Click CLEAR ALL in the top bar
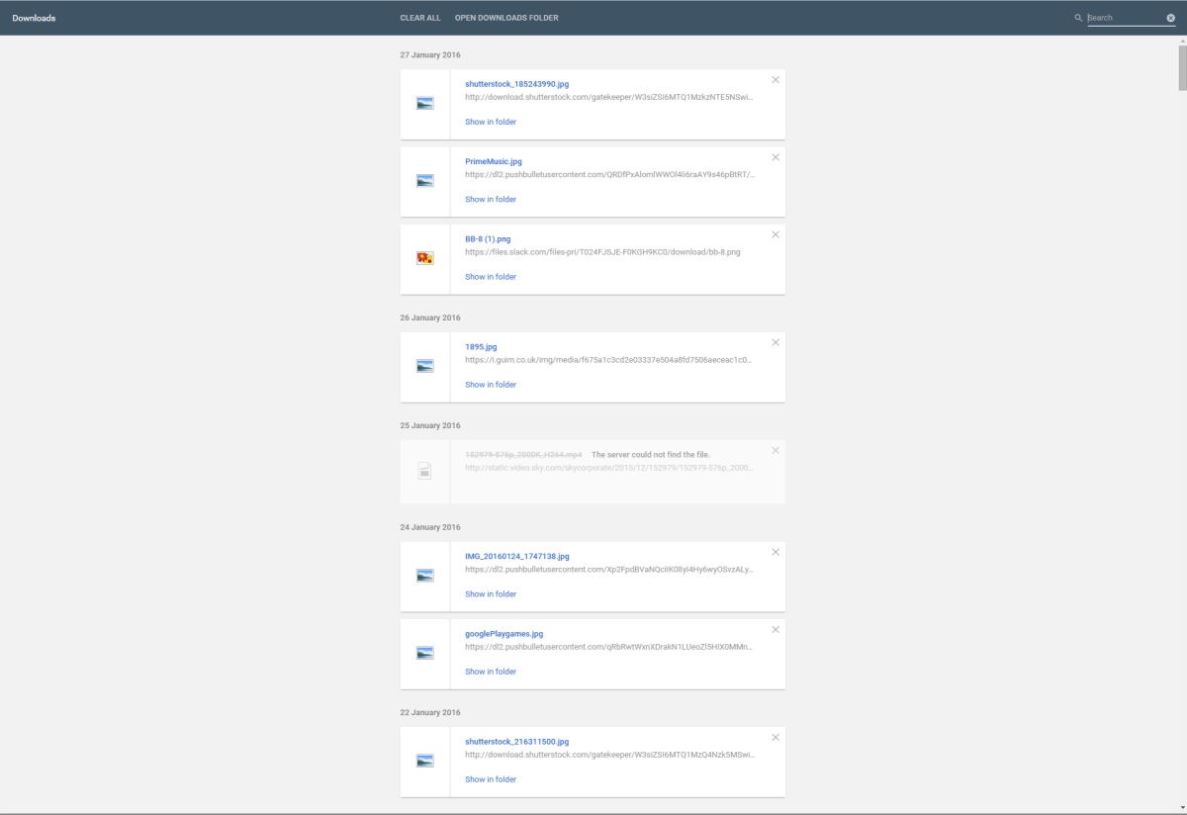This screenshot has height=815, width=1187. (420, 18)
